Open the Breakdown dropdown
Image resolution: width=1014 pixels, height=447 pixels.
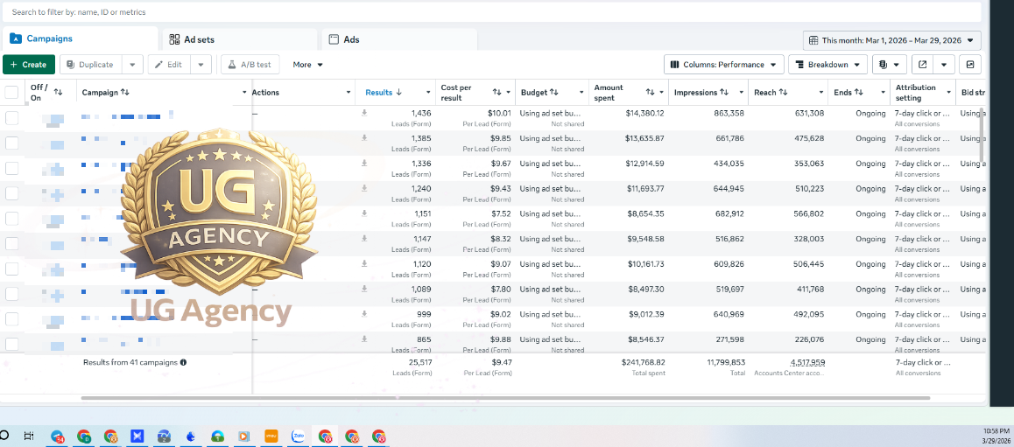(827, 65)
